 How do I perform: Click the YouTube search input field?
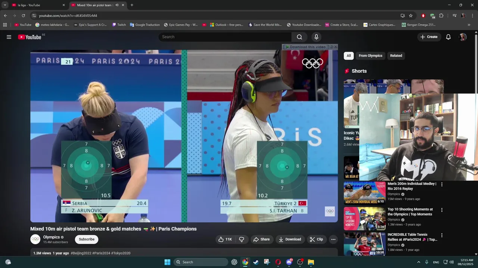pos(225,37)
